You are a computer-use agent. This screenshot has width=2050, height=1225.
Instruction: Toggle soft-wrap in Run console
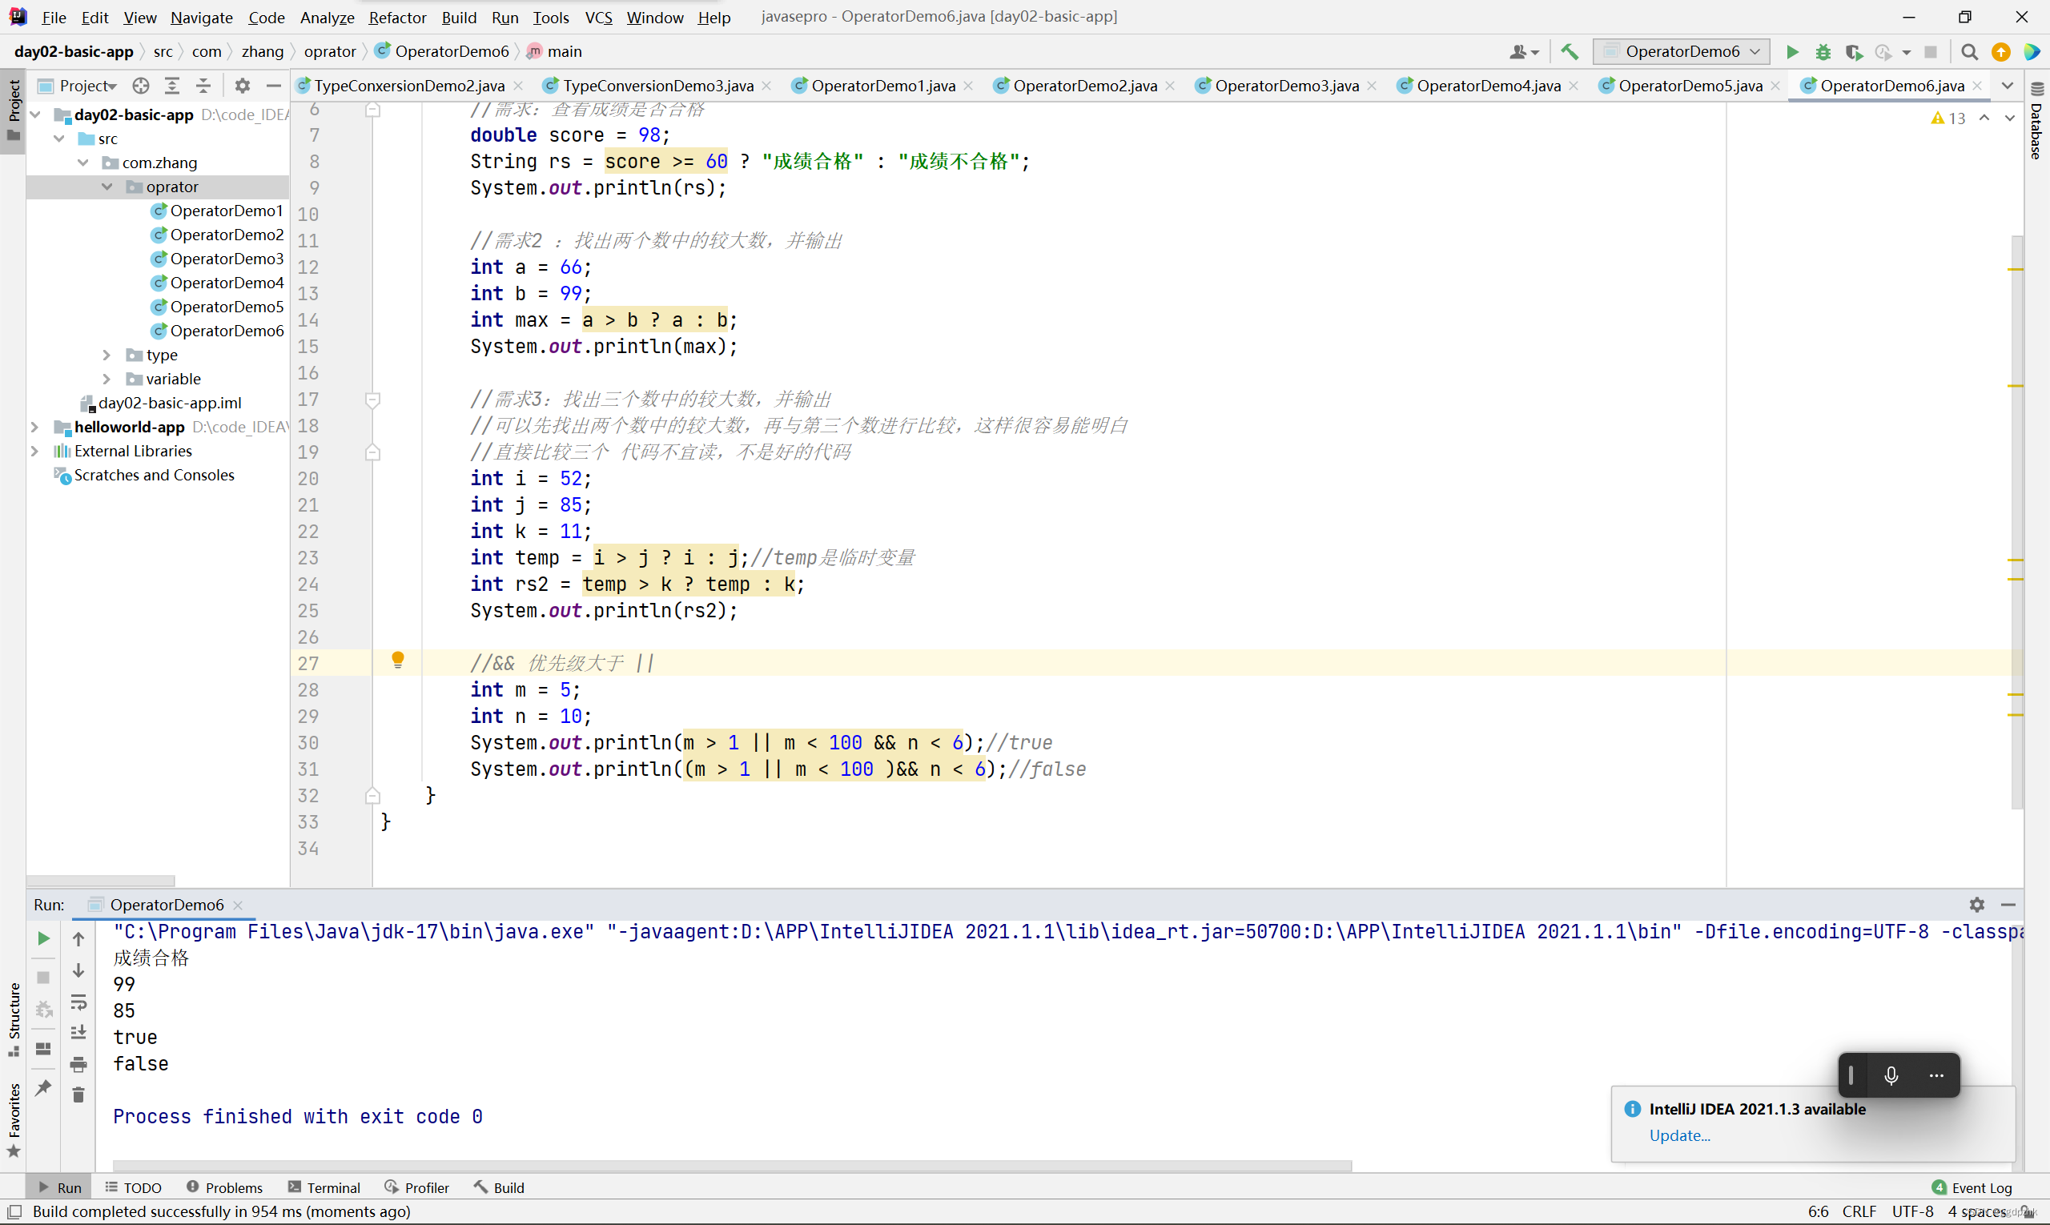(x=78, y=1002)
